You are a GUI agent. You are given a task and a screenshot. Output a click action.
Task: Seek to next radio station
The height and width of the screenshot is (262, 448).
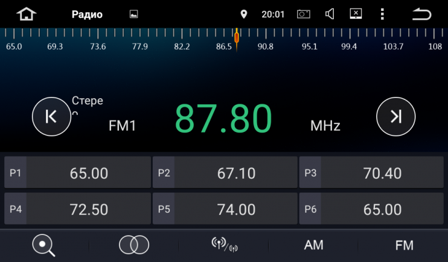tap(395, 117)
